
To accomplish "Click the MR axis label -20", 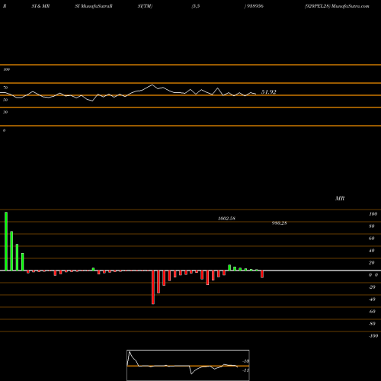I will click(372, 287).
